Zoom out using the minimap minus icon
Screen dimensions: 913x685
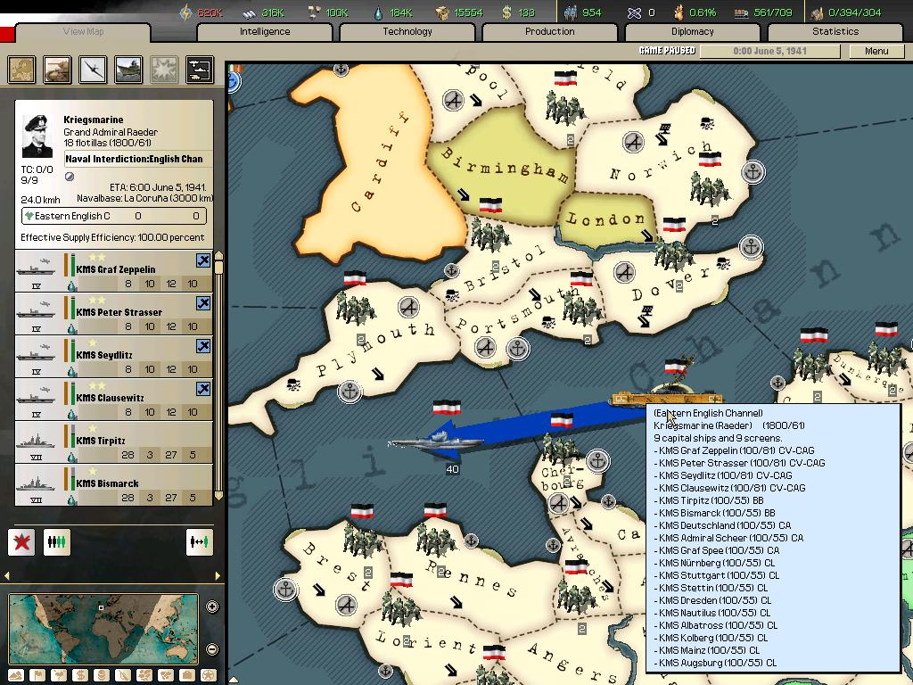[212, 648]
